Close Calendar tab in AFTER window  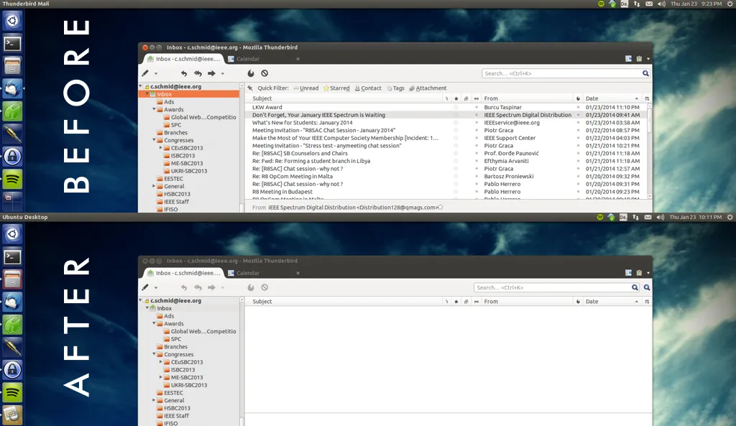(298, 273)
